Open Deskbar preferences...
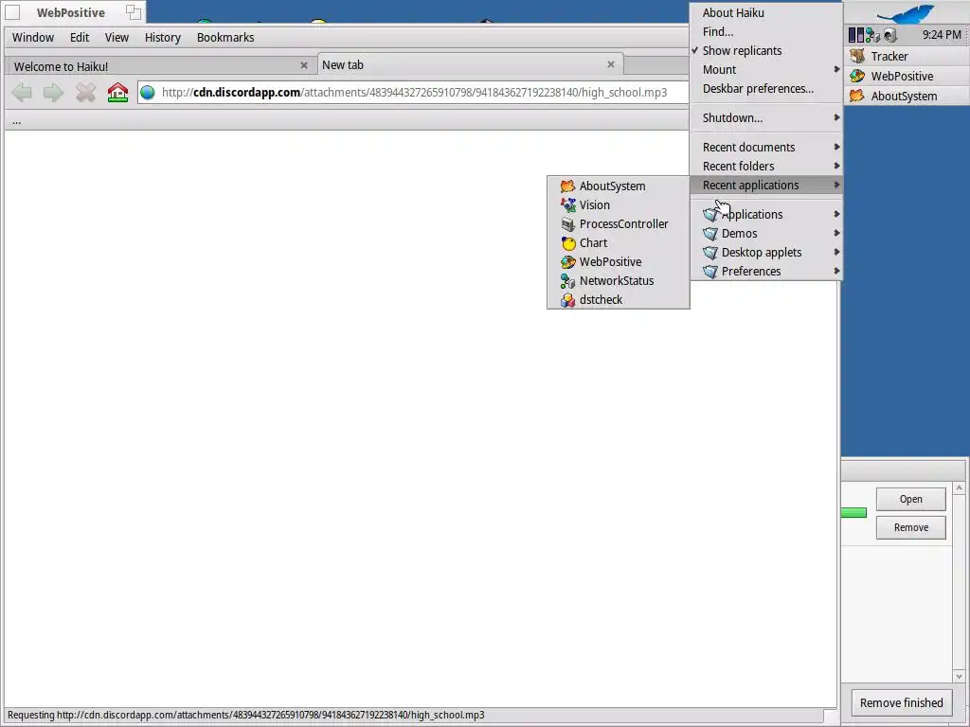The width and height of the screenshot is (970, 727). coord(765,89)
